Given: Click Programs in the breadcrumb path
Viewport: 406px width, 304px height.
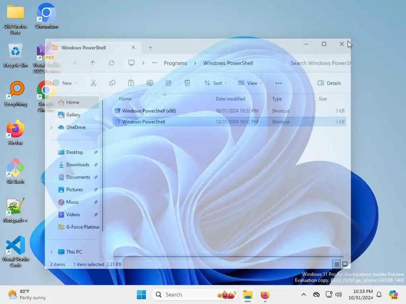Looking at the screenshot, I should click(175, 63).
